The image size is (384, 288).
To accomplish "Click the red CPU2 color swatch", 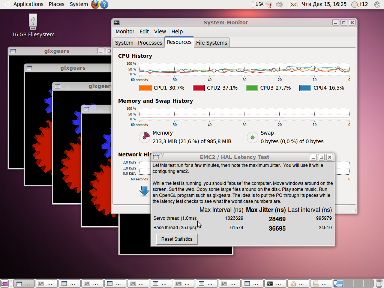I will click(x=199, y=88).
